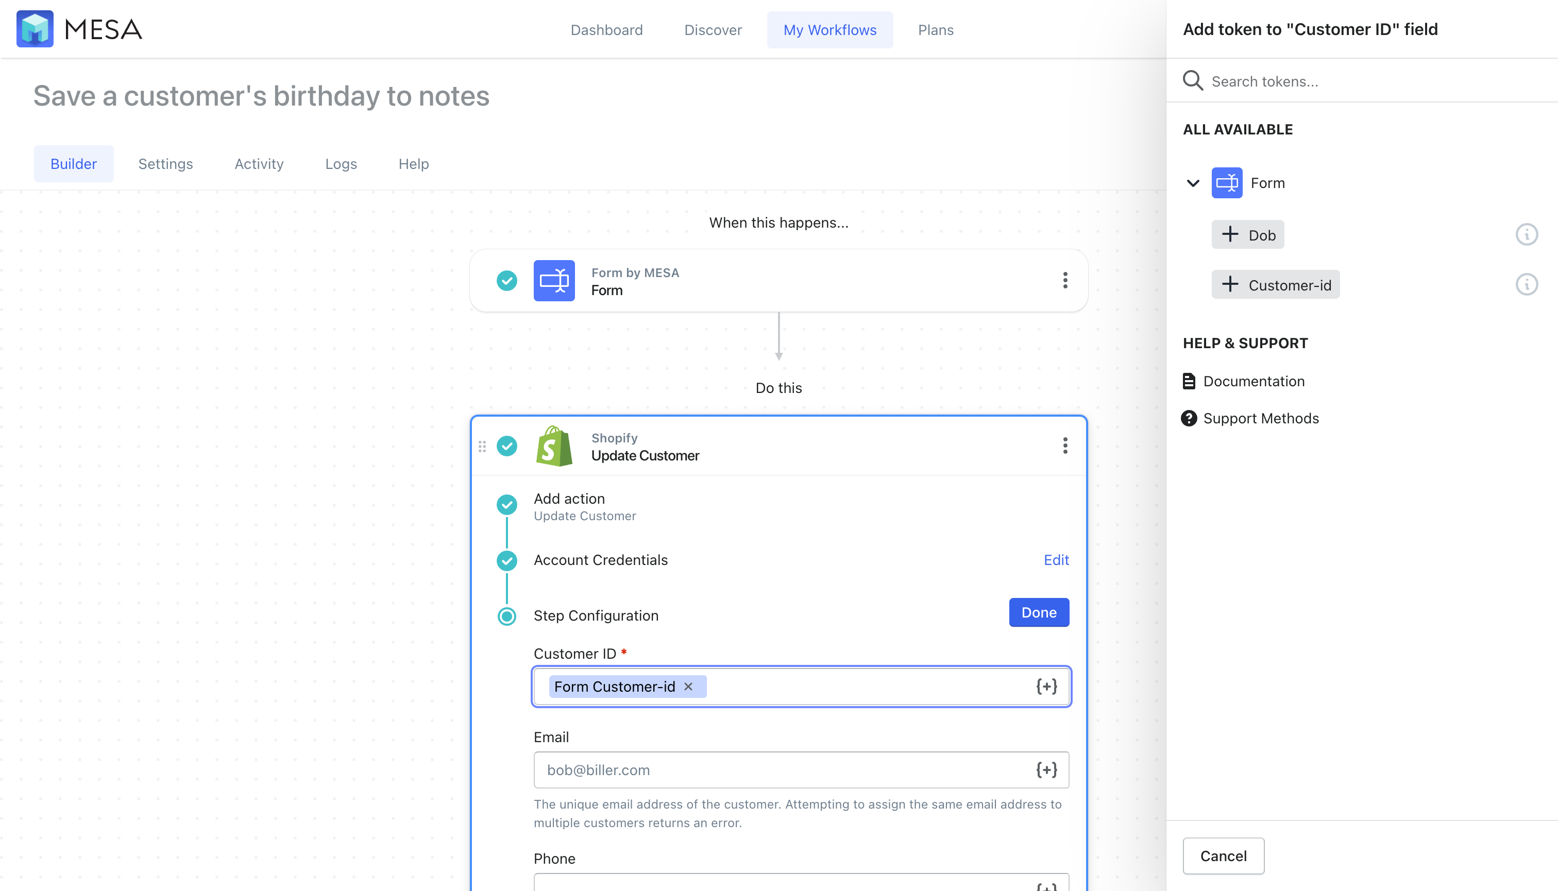
Task: Click the green checkmark on Shopify step header
Action: (507, 446)
